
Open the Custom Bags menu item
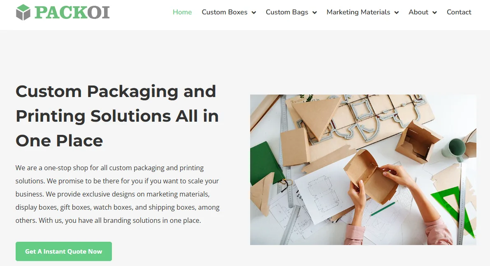[x=287, y=12]
